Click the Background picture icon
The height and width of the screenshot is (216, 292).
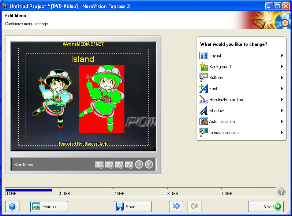203,67
